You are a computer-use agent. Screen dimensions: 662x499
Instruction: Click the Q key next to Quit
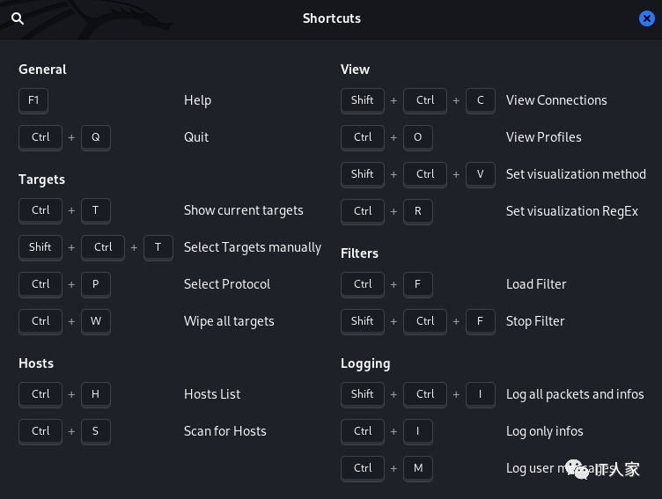(x=96, y=137)
